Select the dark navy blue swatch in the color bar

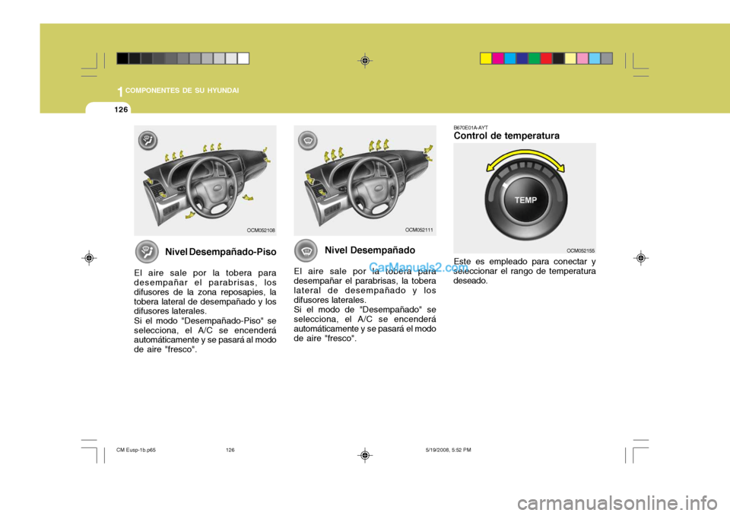coord(522,59)
